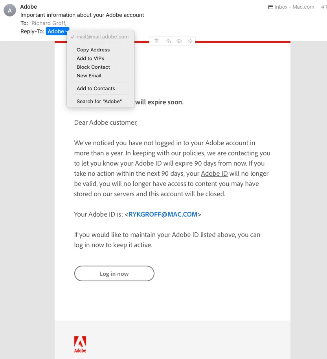Click the Log in now button

[114, 273]
